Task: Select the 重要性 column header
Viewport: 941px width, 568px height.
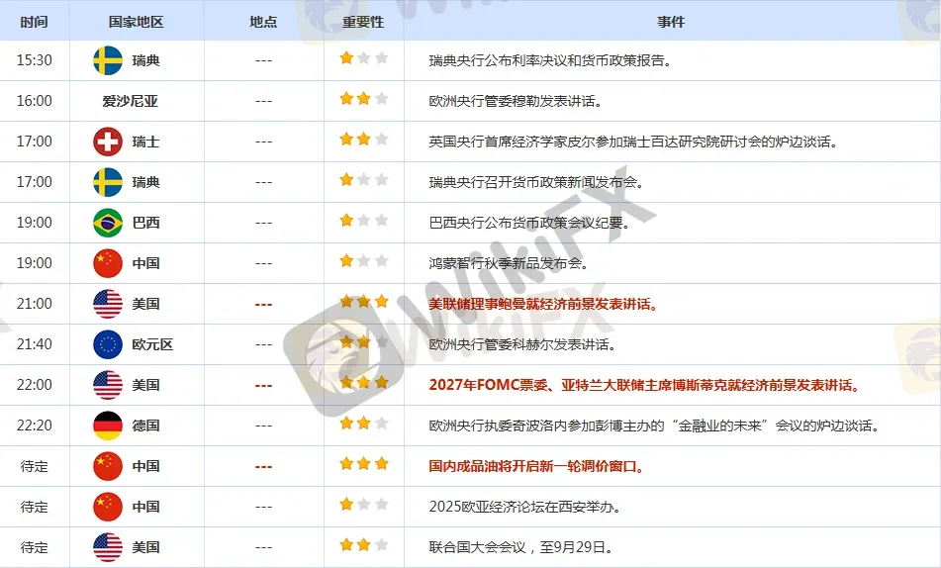Action: pos(363,21)
